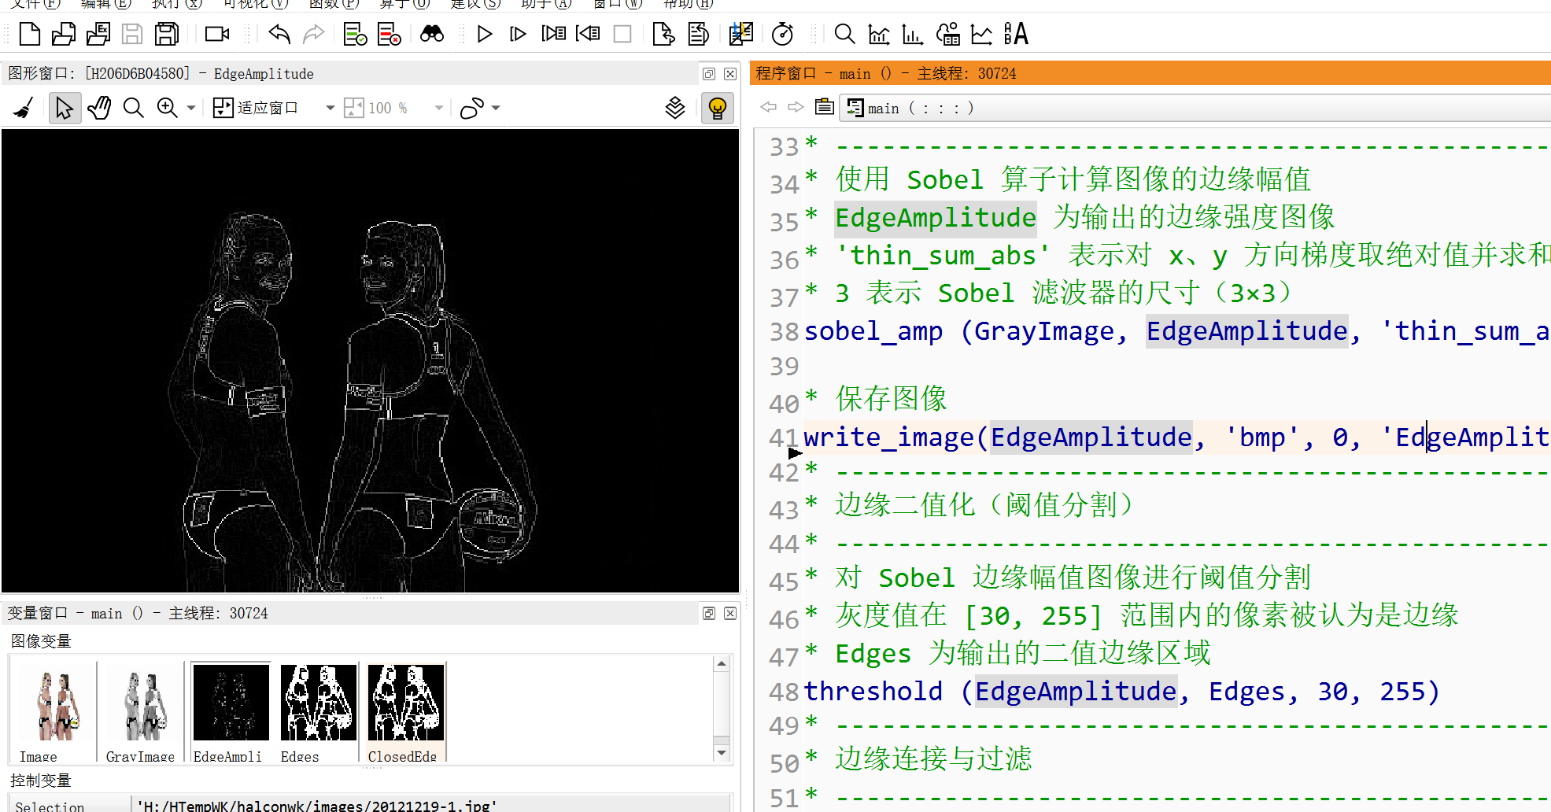This screenshot has width=1551, height=812.
Task: Open the 可视化(V) menu
Action: pyautogui.click(x=254, y=4)
